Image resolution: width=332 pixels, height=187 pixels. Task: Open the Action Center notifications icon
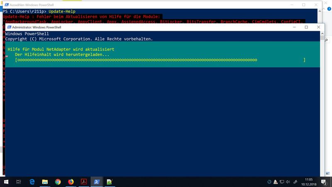(324, 182)
